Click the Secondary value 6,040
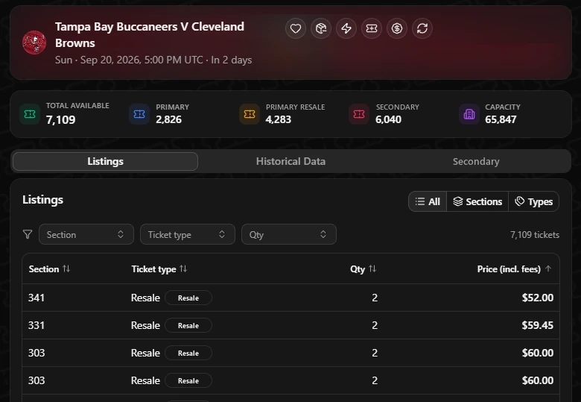This screenshot has height=402, width=581. 388,119
